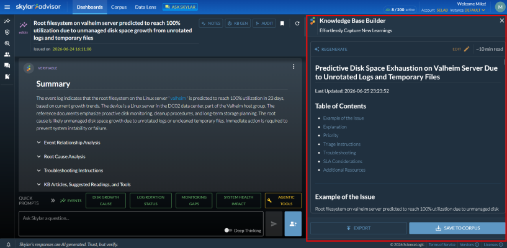Viewport: 507px width, 248px height.
Task: Open the people group sidebar icon
Action: point(7,55)
